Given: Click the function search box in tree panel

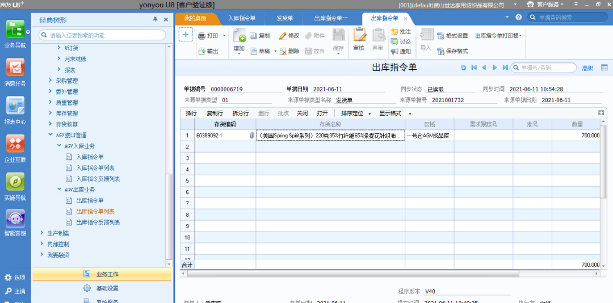Looking at the screenshot, I should (102, 35).
